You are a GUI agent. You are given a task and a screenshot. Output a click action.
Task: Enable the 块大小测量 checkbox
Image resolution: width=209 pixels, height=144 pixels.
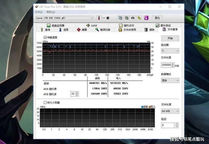pyautogui.click(x=45, y=102)
